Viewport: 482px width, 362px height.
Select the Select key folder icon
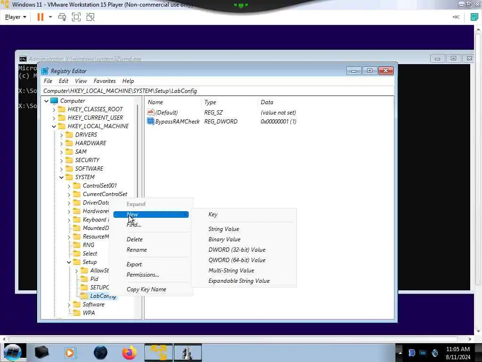(77, 254)
